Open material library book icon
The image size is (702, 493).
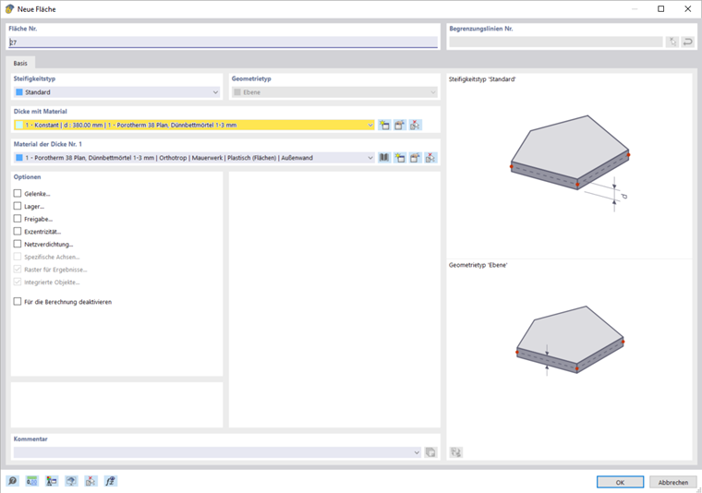(x=384, y=158)
